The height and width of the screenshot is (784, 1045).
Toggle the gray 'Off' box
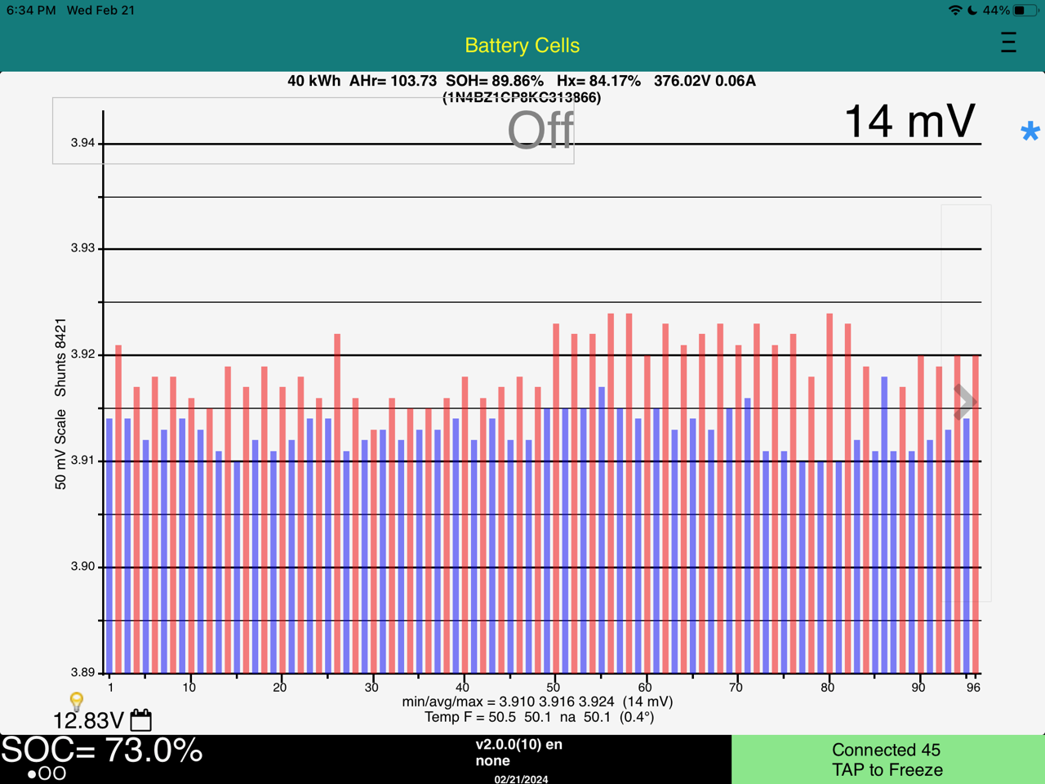[x=313, y=131]
